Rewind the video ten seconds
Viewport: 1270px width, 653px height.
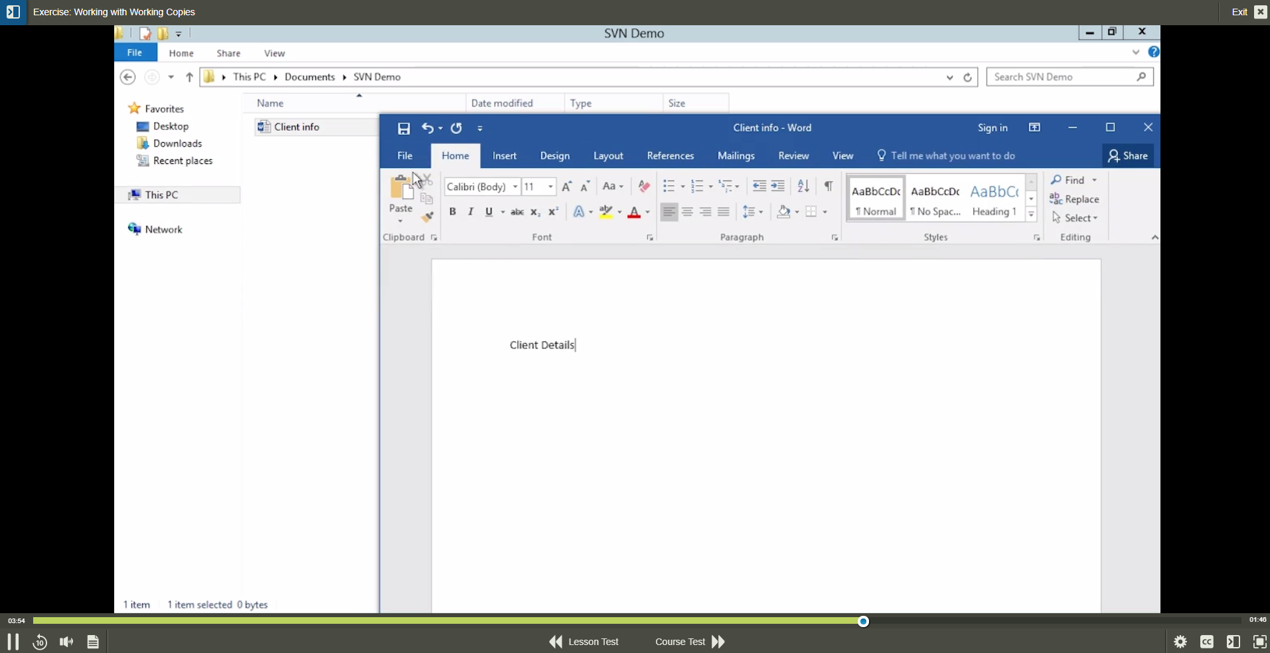point(40,642)
